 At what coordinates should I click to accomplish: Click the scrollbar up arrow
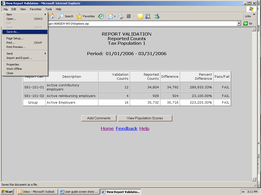(254, 29)
